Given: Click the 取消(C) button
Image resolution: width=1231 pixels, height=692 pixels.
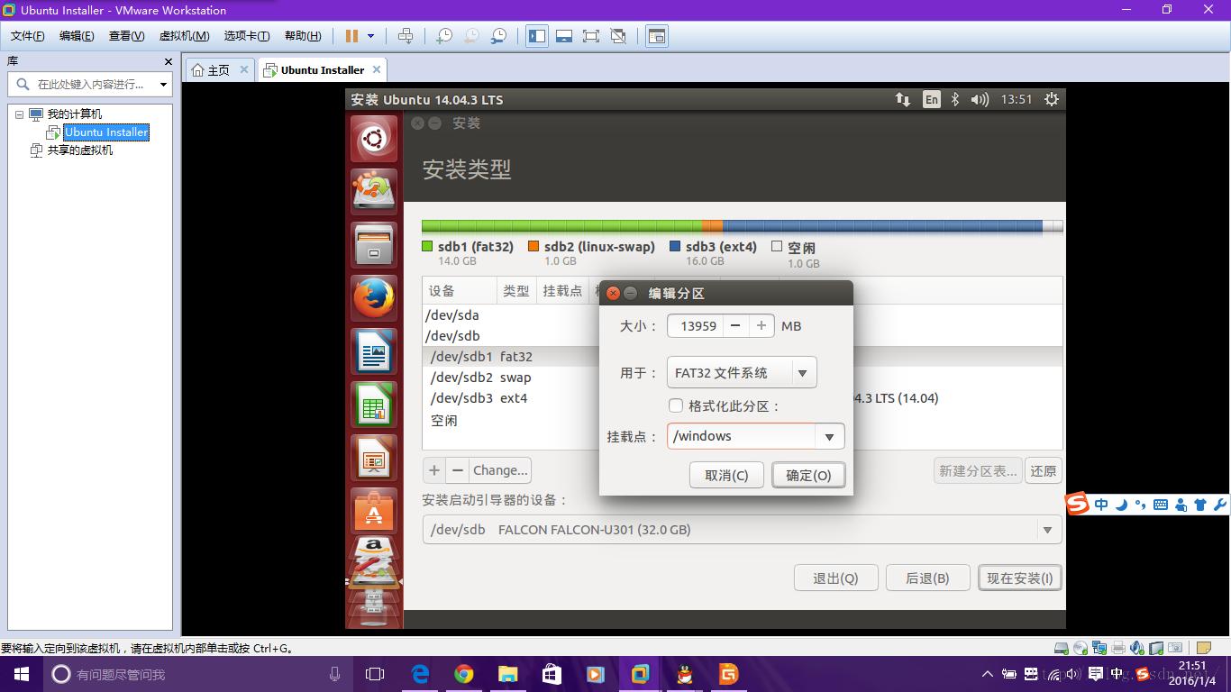Looking at the screenshot, I should [726, 475].
